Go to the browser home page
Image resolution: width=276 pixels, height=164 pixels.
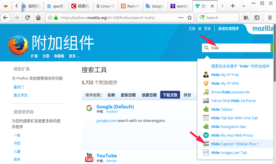(38, 18)
